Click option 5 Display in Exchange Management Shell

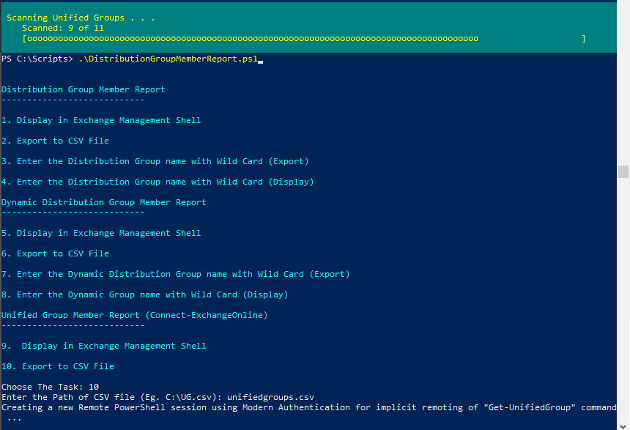(101, 233)
